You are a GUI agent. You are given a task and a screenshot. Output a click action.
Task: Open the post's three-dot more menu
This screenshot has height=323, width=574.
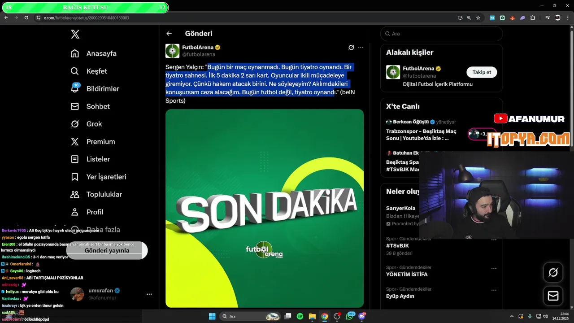pos(361,47)
